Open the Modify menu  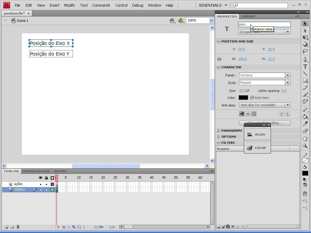tap(69, 5)
